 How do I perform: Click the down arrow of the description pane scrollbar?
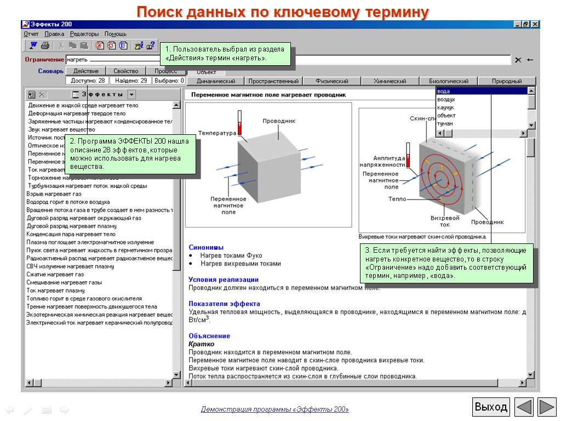coord(531,375)
